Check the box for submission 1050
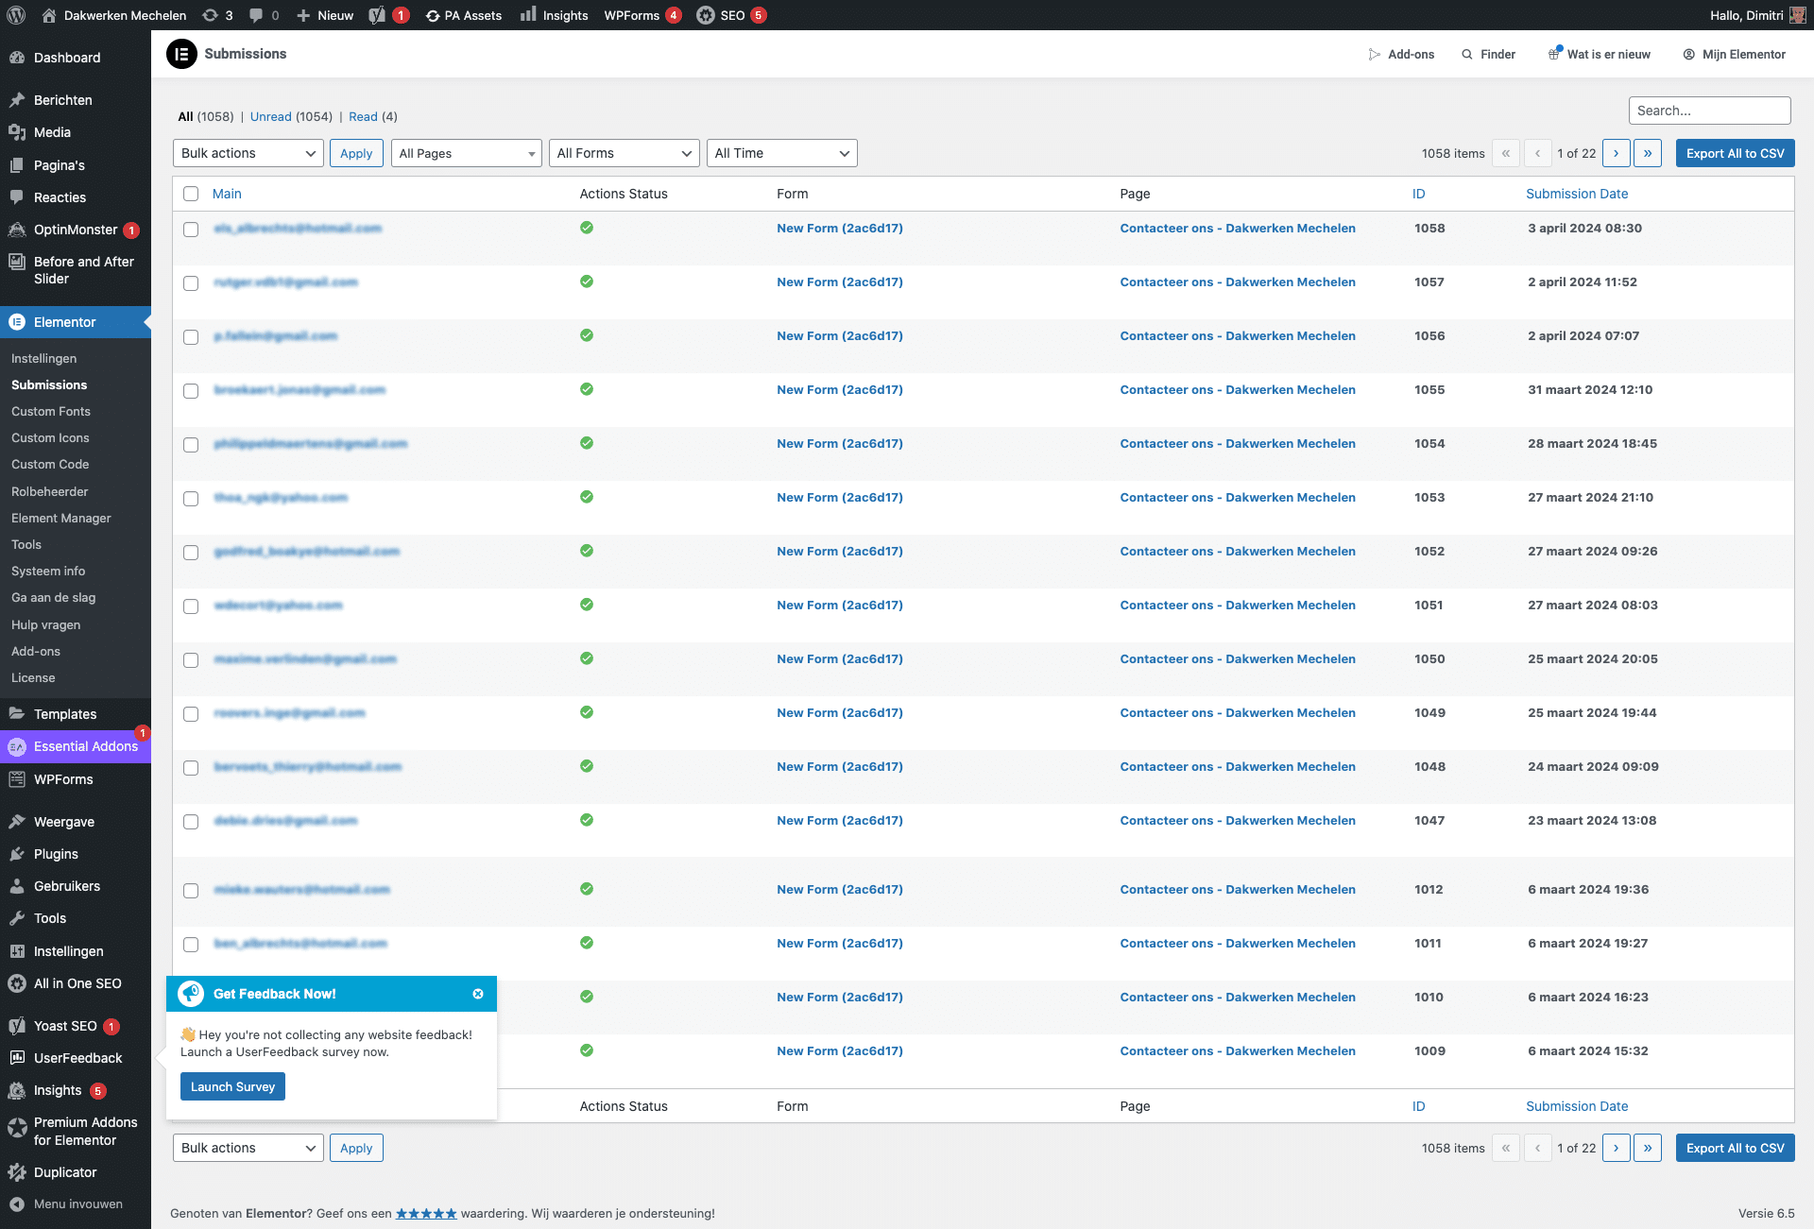This screenshot has height=1229, width=1814. 191,660
